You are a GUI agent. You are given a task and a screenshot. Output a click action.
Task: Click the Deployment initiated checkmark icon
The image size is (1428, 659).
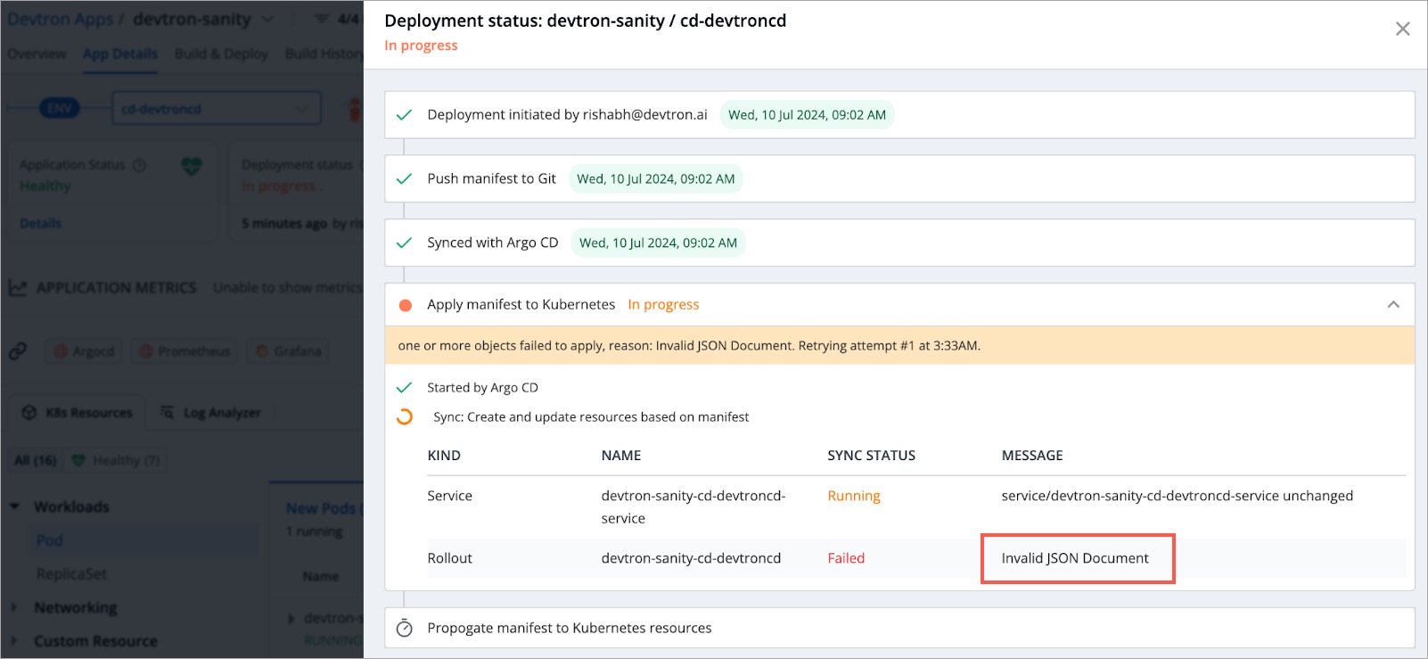(404, 115)
